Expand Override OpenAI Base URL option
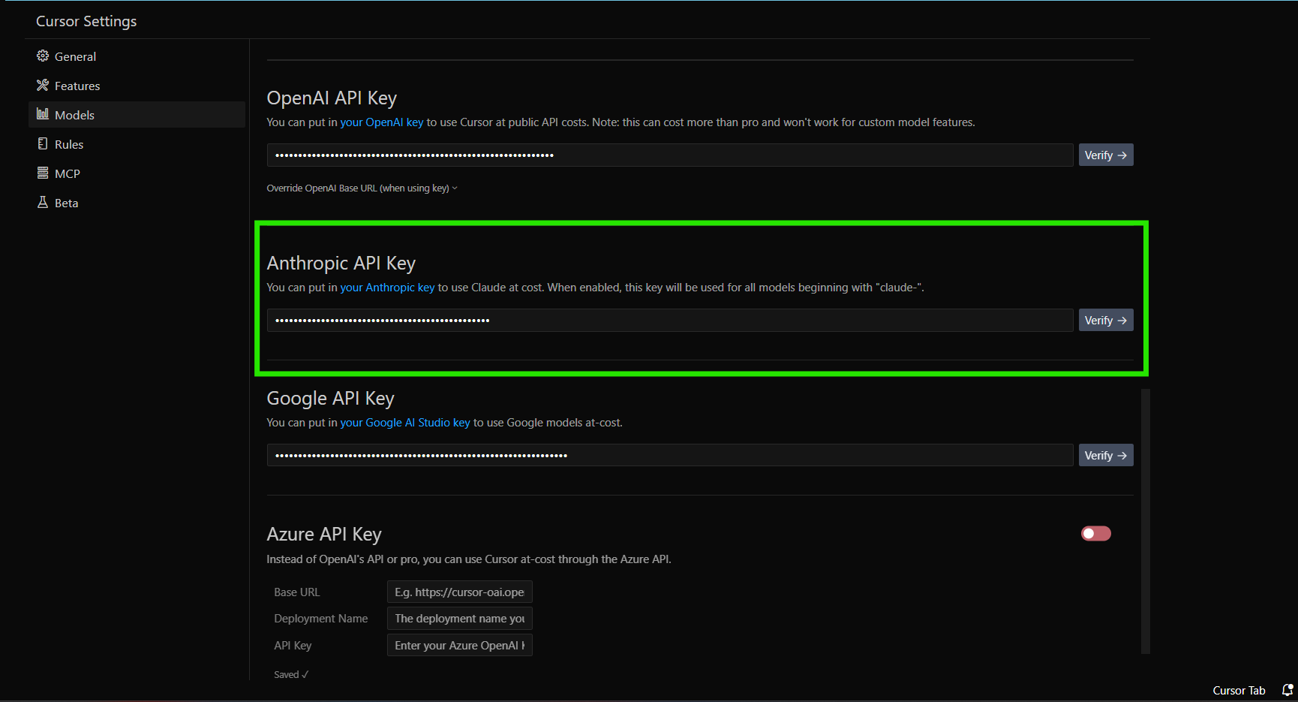Viewport: 1298px width, 702px height. point(362,188)
